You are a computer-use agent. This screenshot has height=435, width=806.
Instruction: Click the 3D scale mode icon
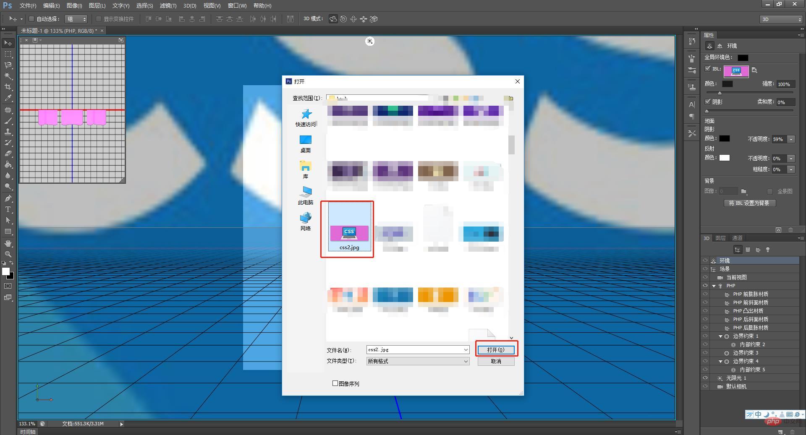pos(374,19)
